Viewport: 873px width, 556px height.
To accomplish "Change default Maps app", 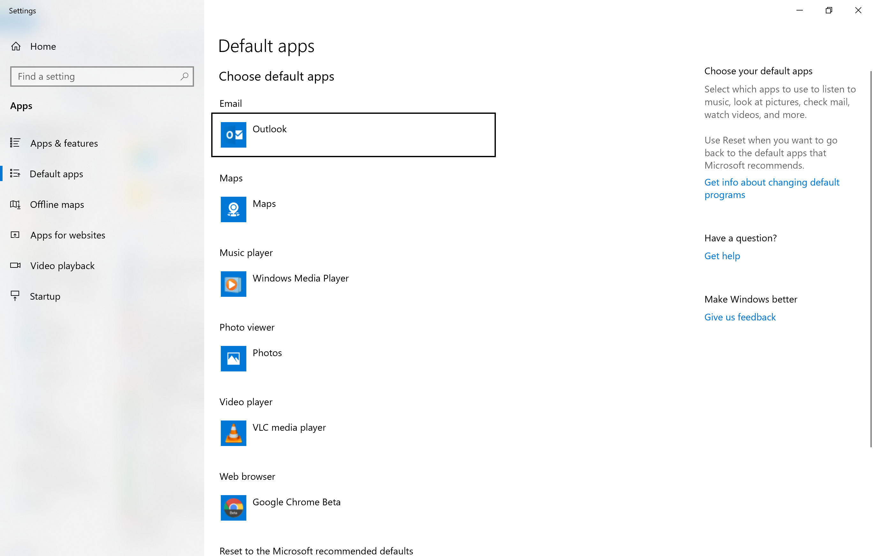I will coord(354,209).
